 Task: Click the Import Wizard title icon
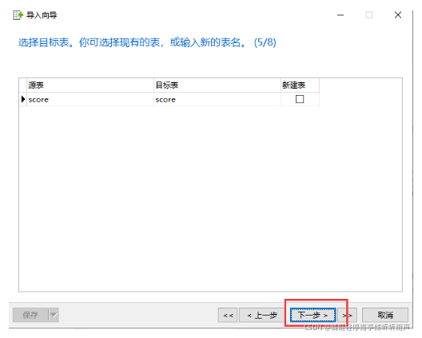point(18,15)
